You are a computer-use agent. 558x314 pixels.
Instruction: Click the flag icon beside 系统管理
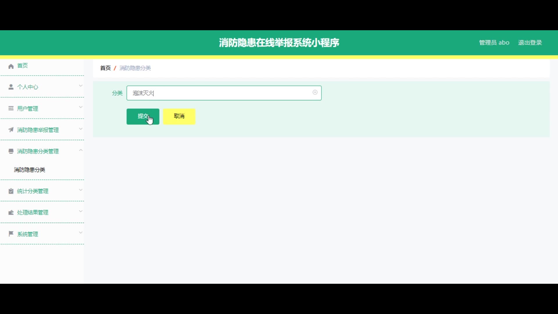pyautogui.click(x=11, y=234)
